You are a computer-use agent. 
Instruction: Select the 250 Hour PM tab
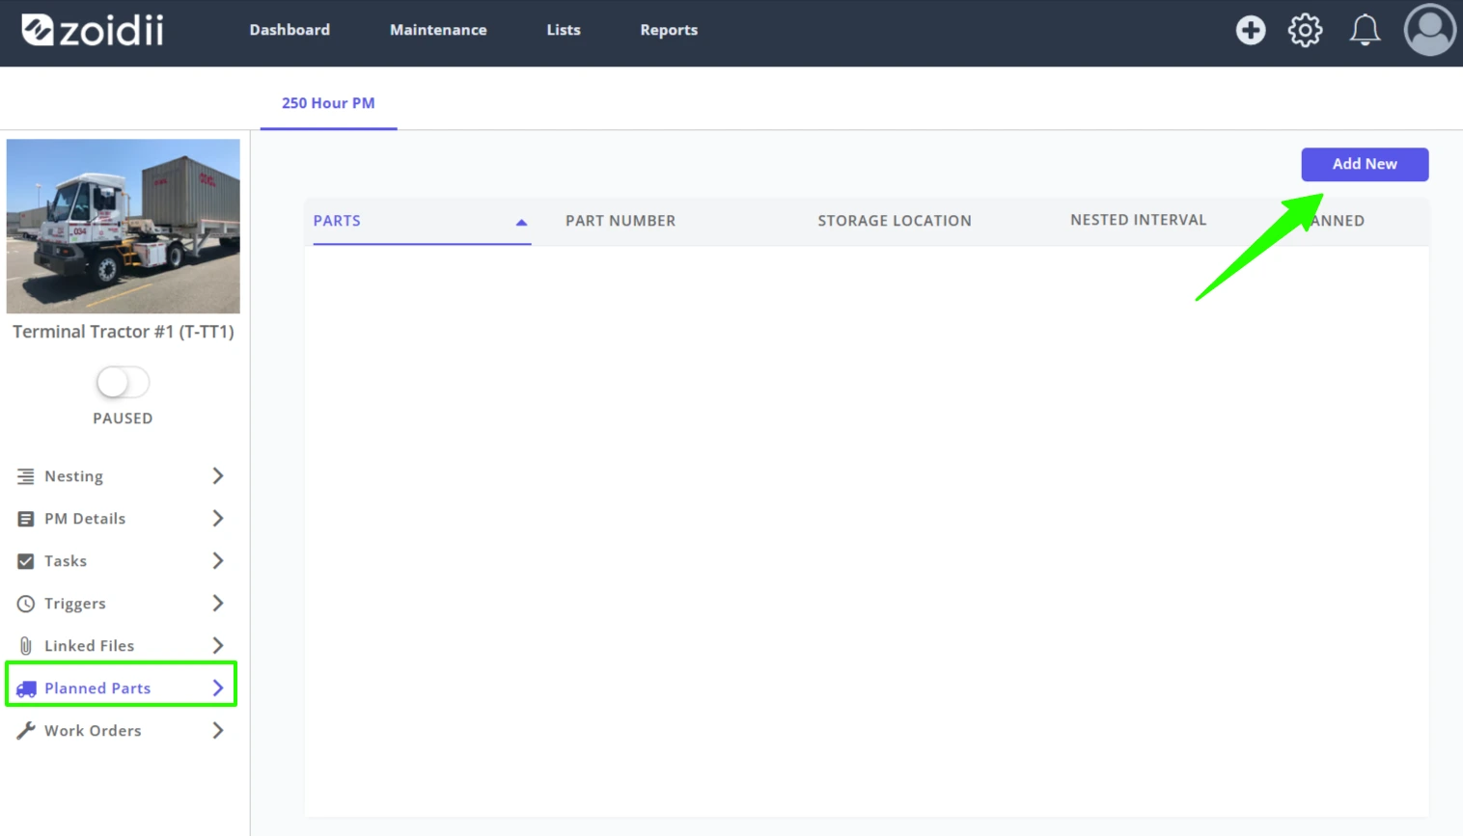[328, 103]
